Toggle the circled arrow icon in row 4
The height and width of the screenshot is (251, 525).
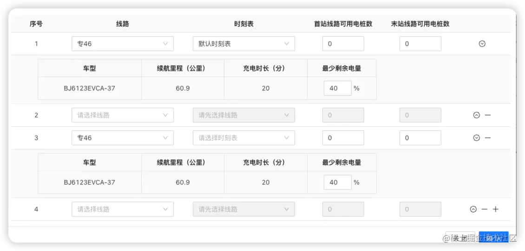473,209
